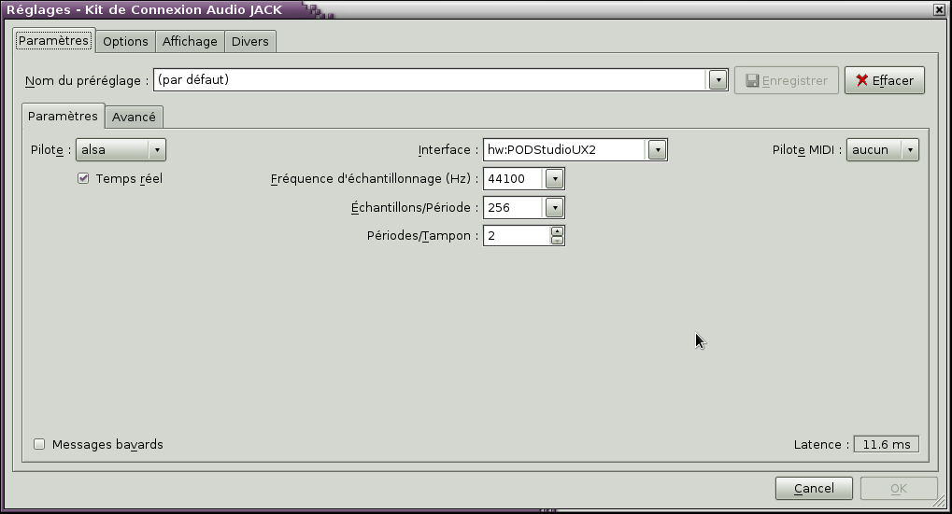Screen dimensions: 952x514
Task: Click the Cancel button
Action: 814,489
